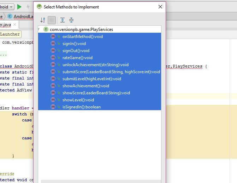Click the folded import dots in editor
Screen dimensions: 237x183
(3, 54)
